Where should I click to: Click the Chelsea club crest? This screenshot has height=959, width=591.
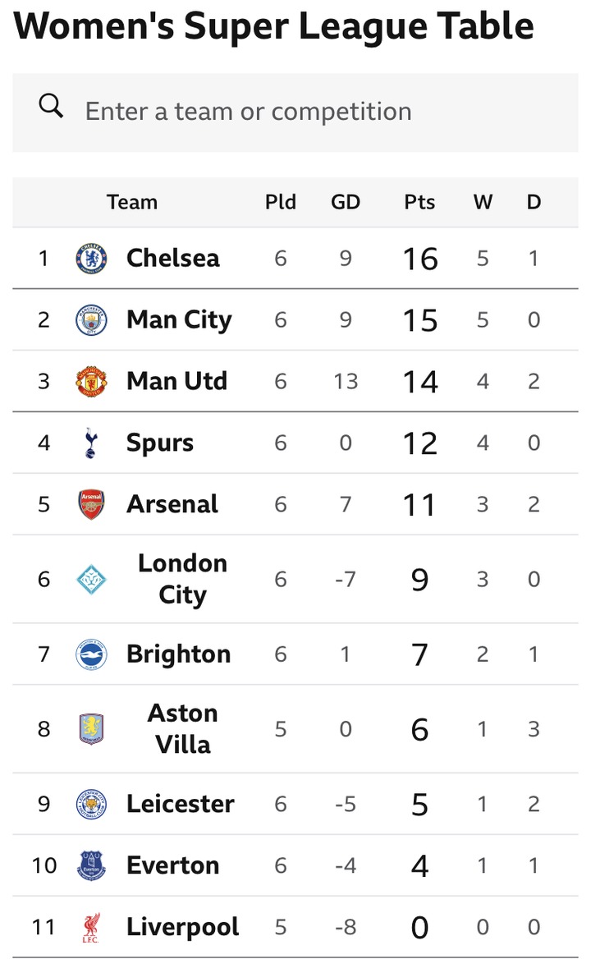[91, 259]
